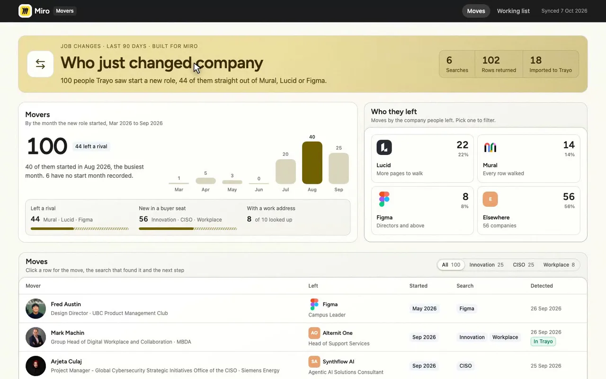Click the 'In Trayo' status badge

543,342
